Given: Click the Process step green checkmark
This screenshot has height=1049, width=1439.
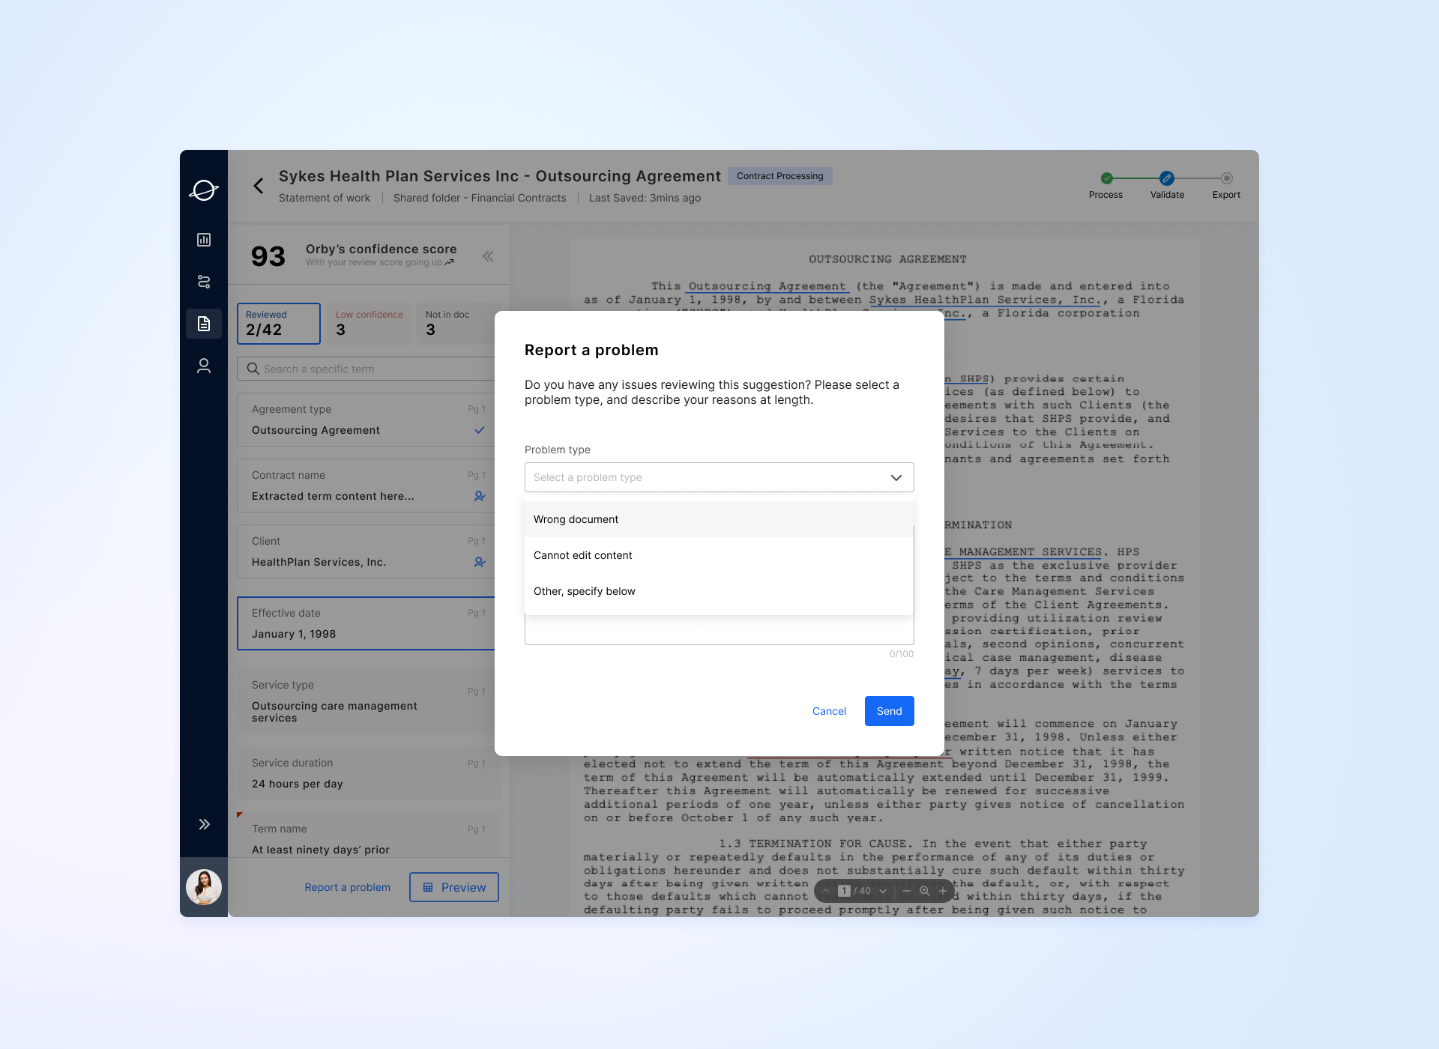Looking at the screenshot, I should tap(1106, 178).
